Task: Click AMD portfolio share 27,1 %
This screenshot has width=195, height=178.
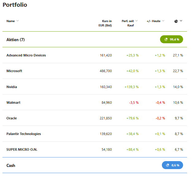Action: tap(178, 55)
